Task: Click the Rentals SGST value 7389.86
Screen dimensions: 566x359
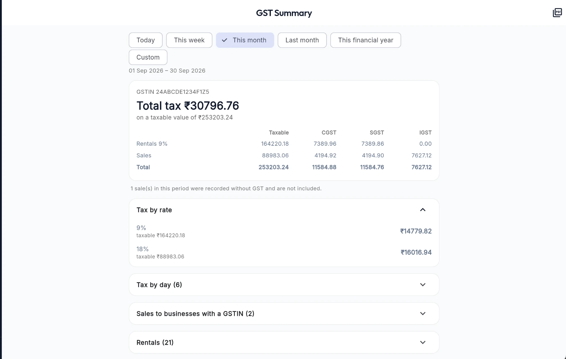Action: [372, 144]
